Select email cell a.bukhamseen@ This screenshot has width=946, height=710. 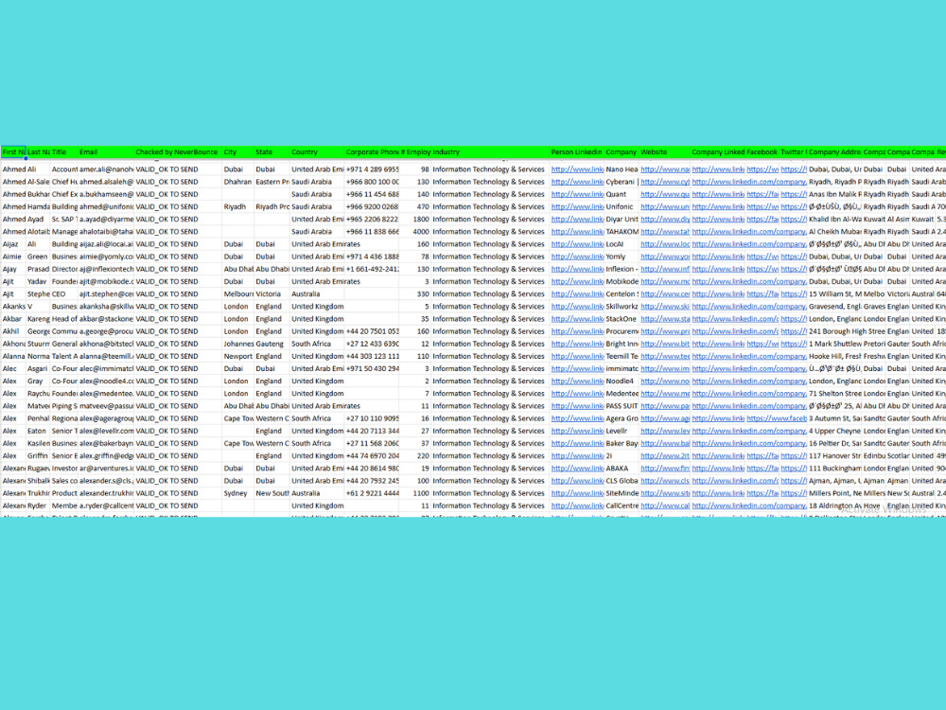tap(106, 194)
